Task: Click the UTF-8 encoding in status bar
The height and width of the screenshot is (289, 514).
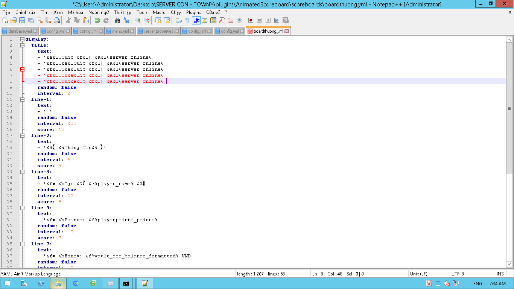Action: click(458, 274)
